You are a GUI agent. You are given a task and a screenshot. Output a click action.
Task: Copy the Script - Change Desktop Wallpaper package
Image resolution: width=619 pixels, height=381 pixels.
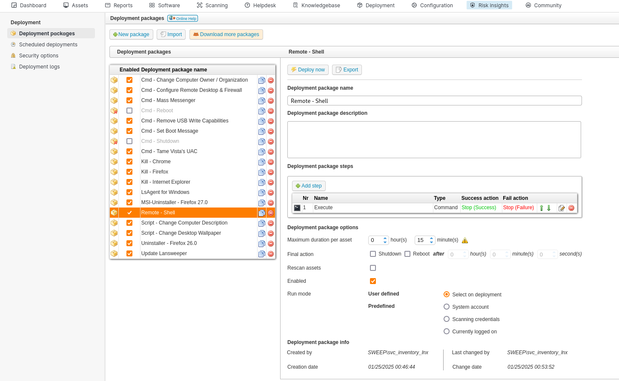coord(262,233)
